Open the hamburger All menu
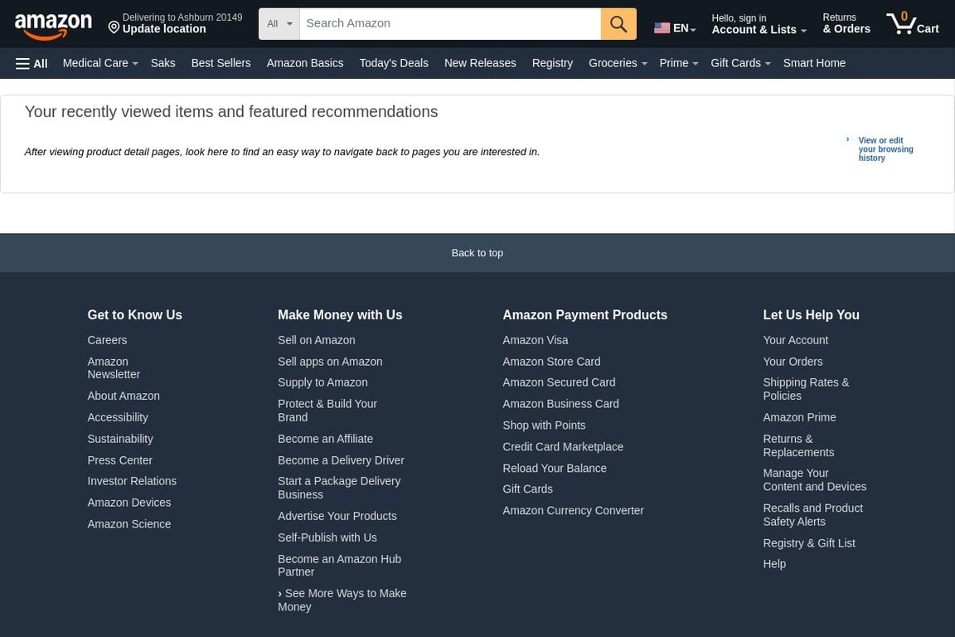This screenshot has height=637, width=955. (x=32, y=63)
